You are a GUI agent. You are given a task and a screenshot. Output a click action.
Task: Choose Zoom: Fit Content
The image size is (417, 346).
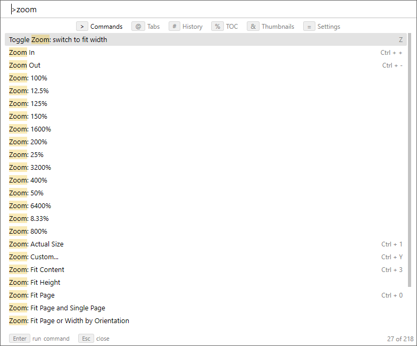[x=206, y=269]
